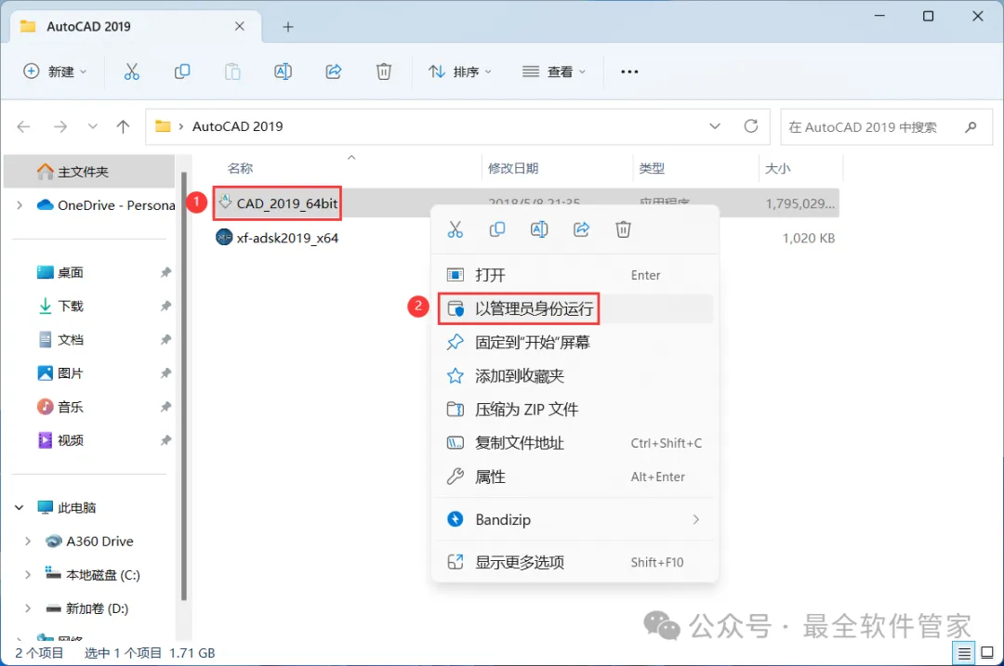Image resolution: width=1004 pixels, height=666 pixels.
Task: Expand the 本地磁盘 (C:) node
Action: point(28,575)
